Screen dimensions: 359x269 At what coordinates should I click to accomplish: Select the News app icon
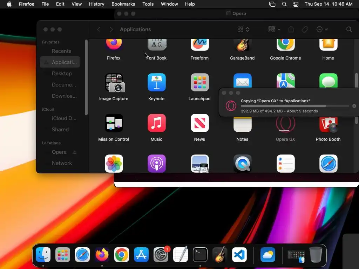(199, 123)
